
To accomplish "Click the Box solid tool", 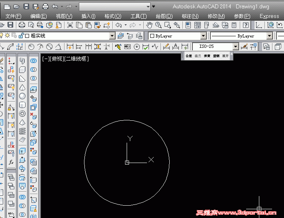I will tap(22, 70).
